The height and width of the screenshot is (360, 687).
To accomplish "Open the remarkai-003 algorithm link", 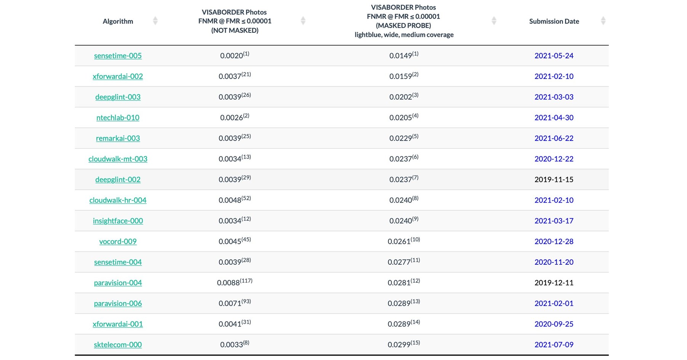I will click(118, 138).
